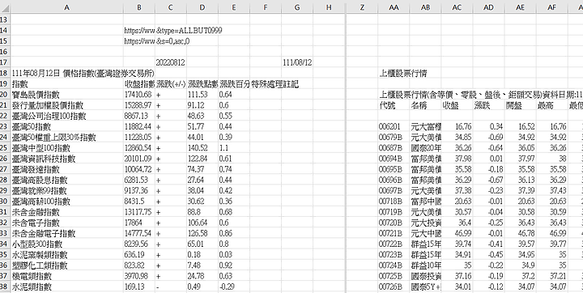Screen dimensions: 583x293
Task: Click the 臺灣高股息指數 cell
Action: coord(67,180)
